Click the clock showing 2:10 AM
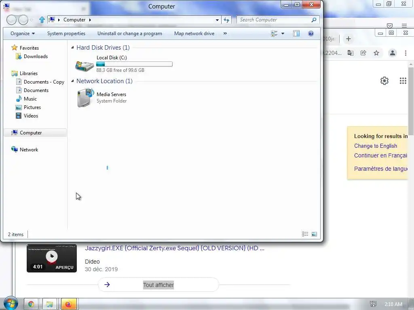This screenshot has height=310, width=414. pos(393,304)
